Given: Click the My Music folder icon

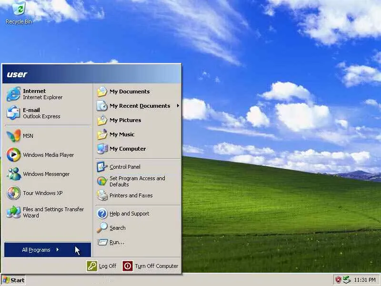Looking at the screenshot, I should pyautogui.click(x=102, y=134).
